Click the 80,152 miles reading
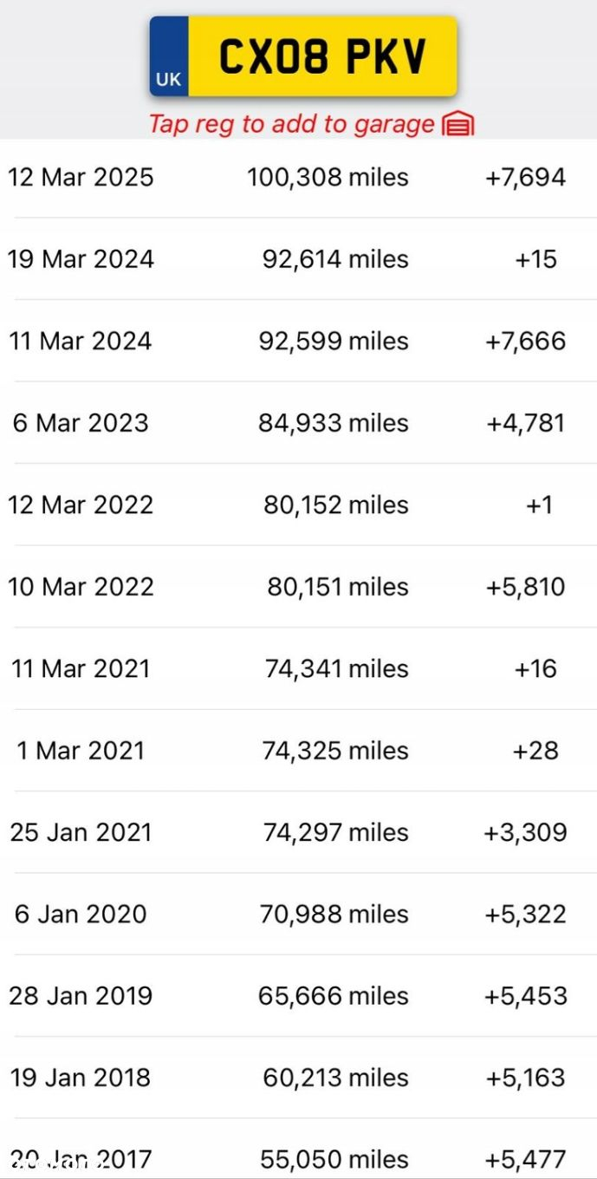Screen dimensions: 597x1179 point(336,505)
